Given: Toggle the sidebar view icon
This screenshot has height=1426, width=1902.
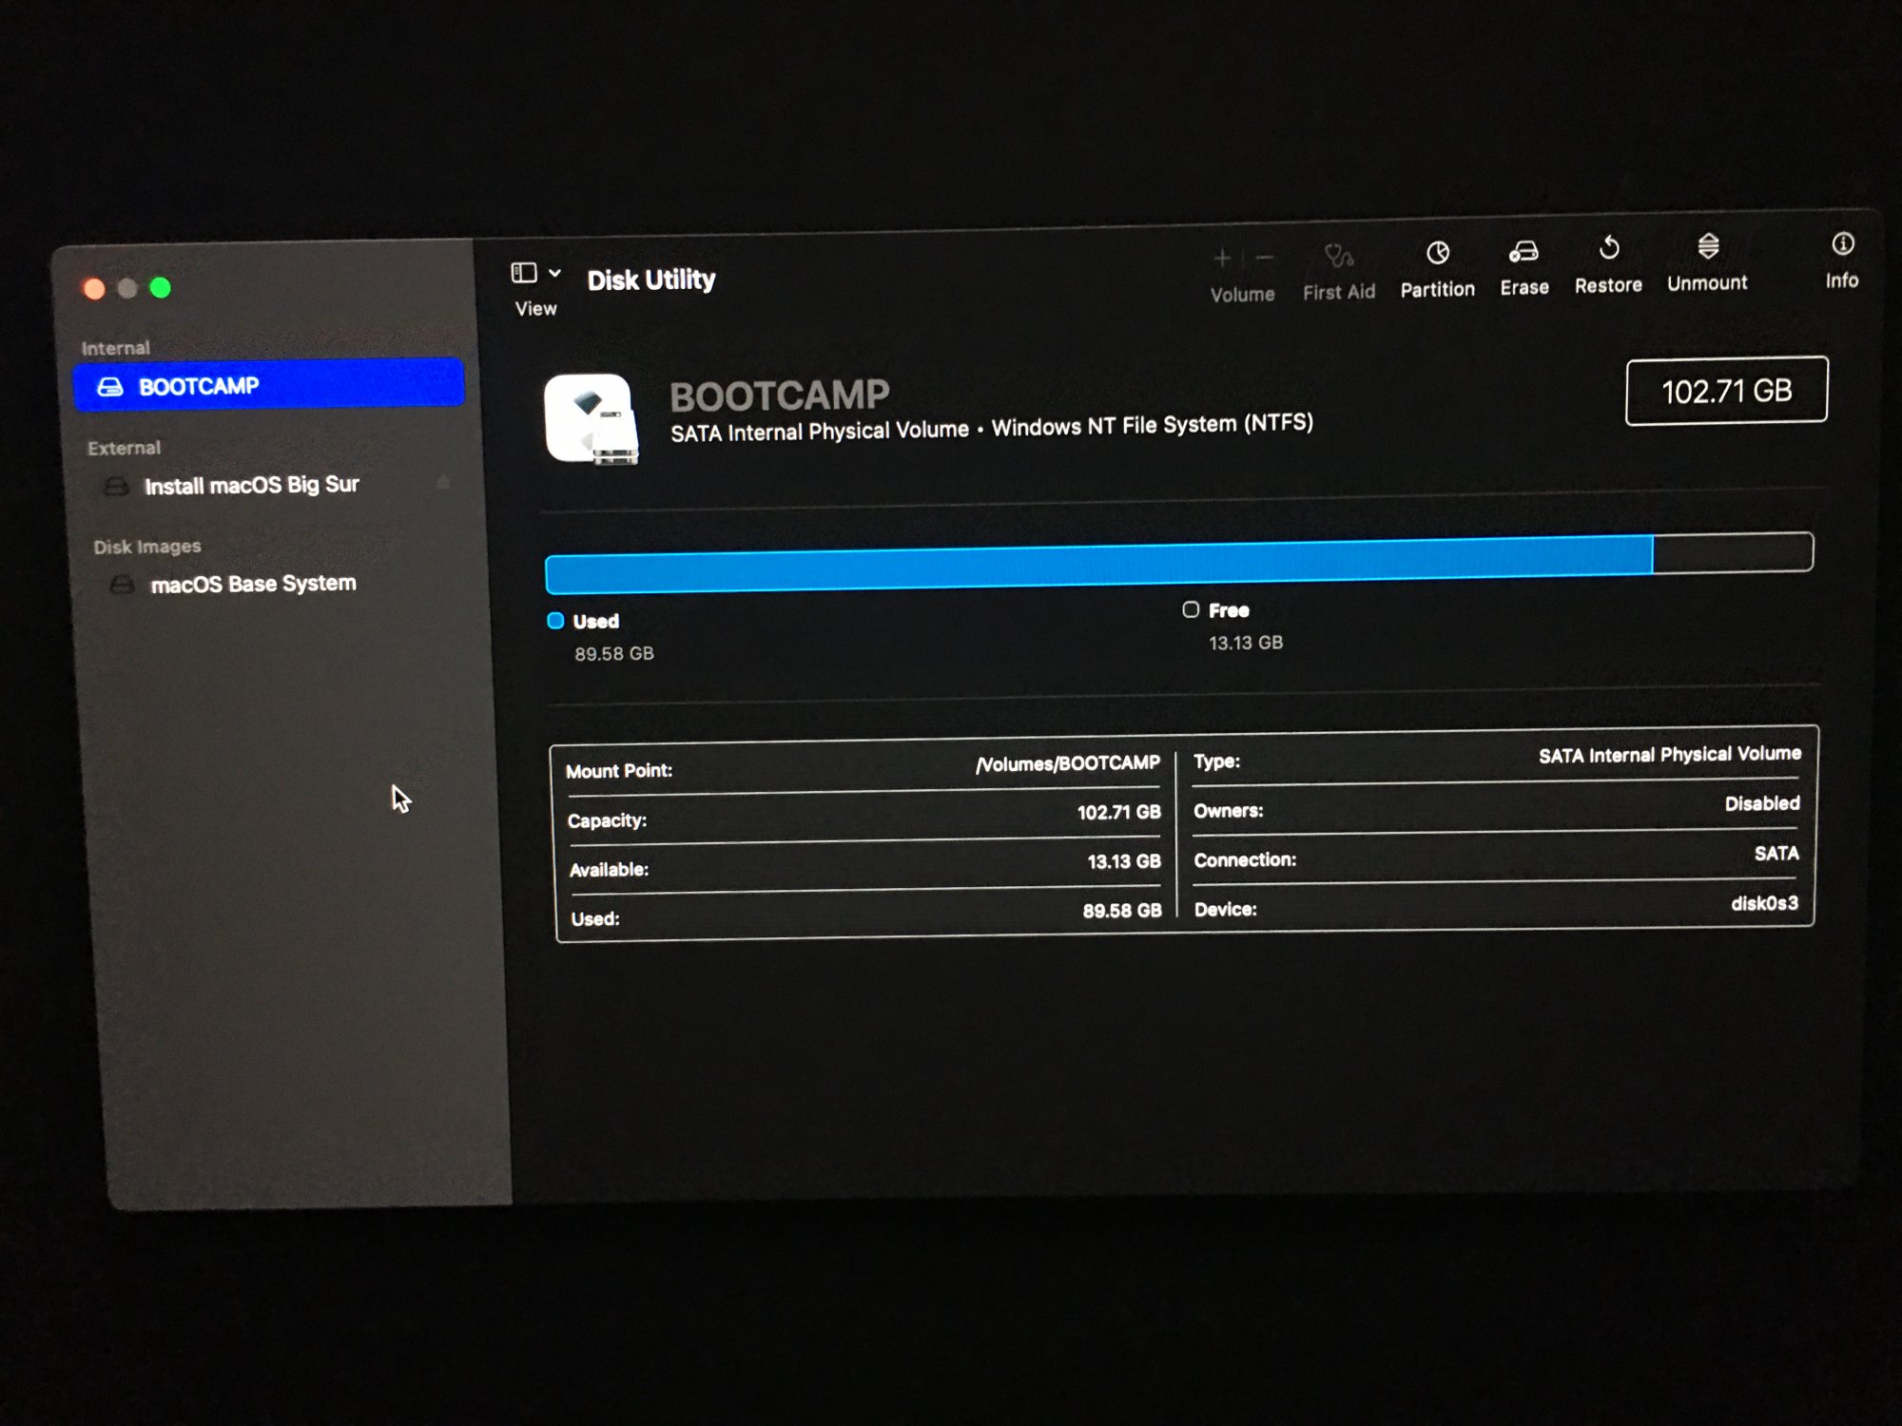Looking at the screenshot, I should coord(524,274).
